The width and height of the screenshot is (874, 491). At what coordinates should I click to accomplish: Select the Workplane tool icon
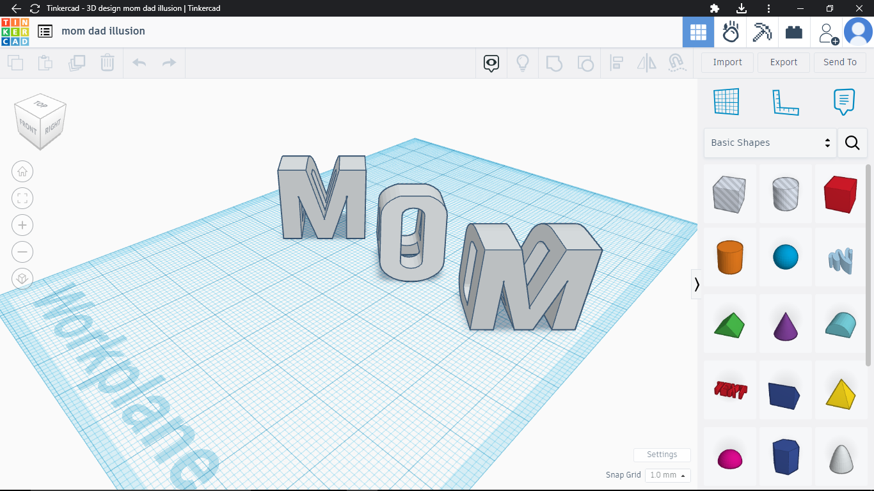(x=726, y=102)
